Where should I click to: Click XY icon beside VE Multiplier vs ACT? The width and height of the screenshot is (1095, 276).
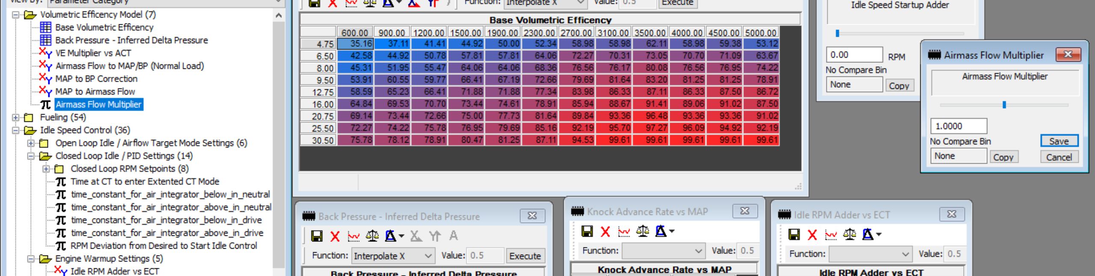45,53
